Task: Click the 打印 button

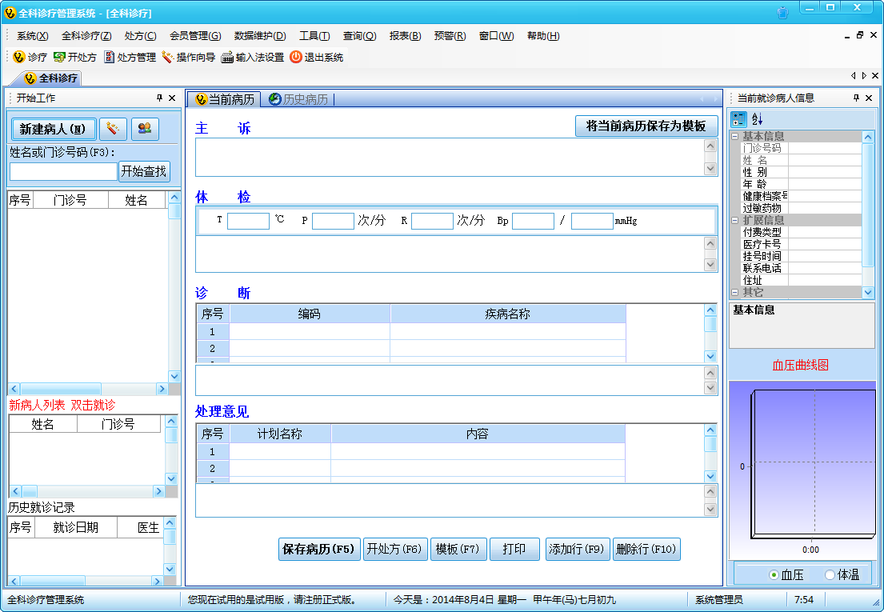Action: coord(514,549)
